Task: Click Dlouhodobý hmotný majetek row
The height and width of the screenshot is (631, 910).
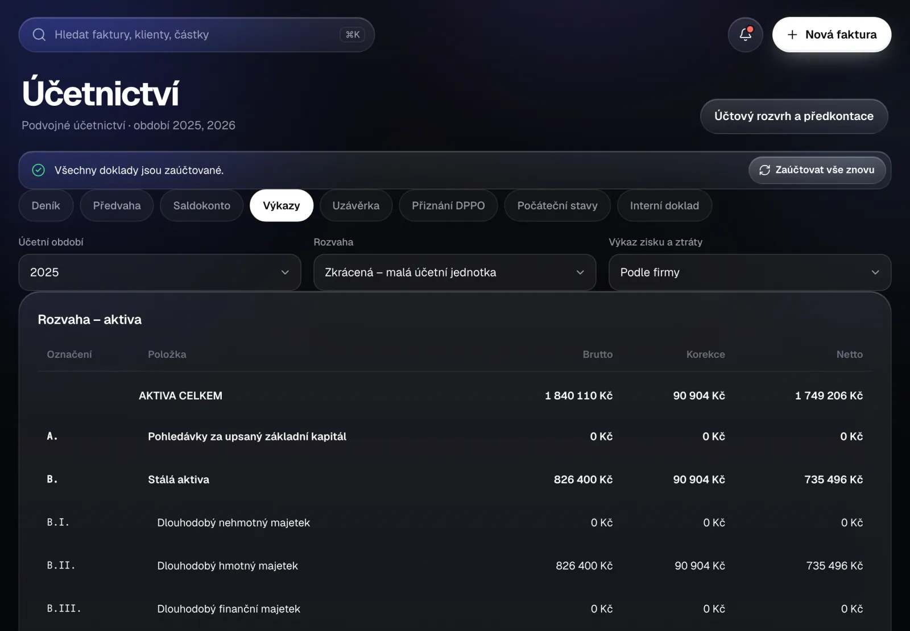Action: click(455, 566)
